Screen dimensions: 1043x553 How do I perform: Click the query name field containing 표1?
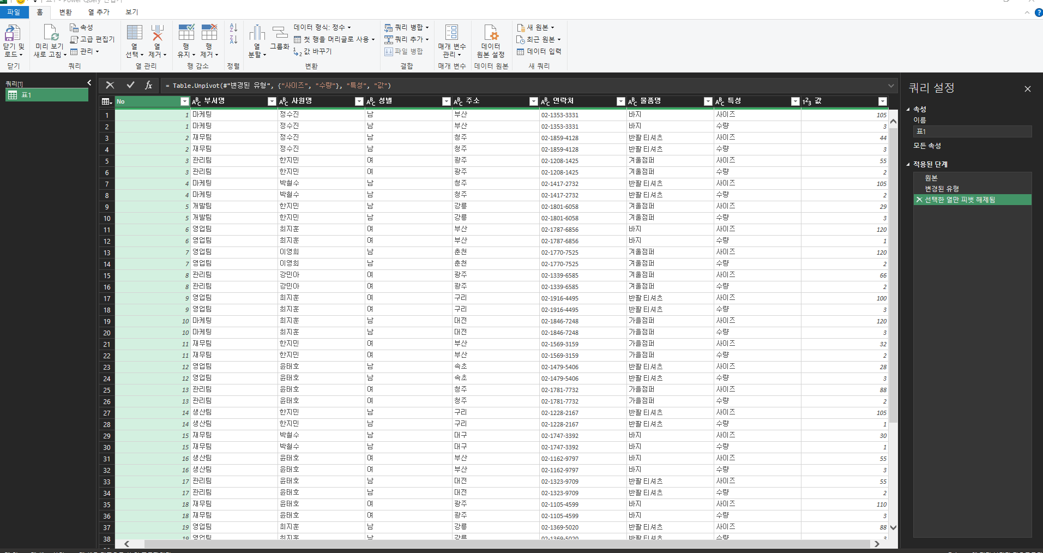coord(972,131)
